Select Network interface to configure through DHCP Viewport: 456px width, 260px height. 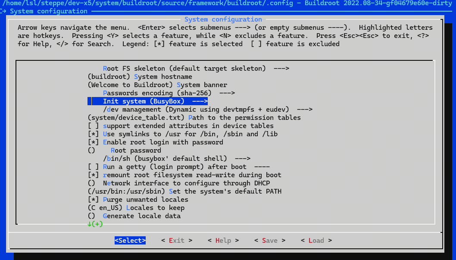[x=179, y=183]
